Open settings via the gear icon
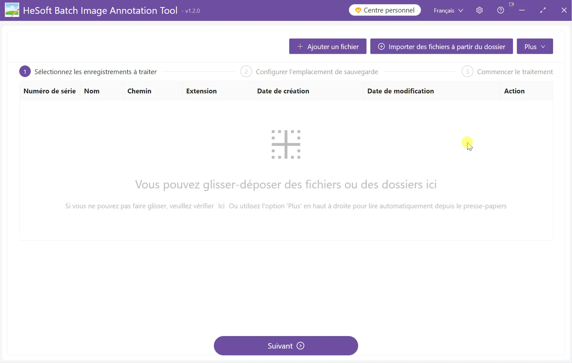Image resolution: width=572 pixels, height=363 pixels. point(479,10)
